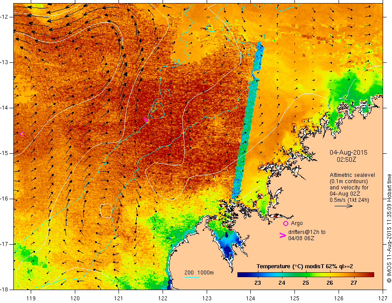Click the Argo float marker near longitude 119
Viewport: 392px width, 303px height.
(x=22, y=134)
